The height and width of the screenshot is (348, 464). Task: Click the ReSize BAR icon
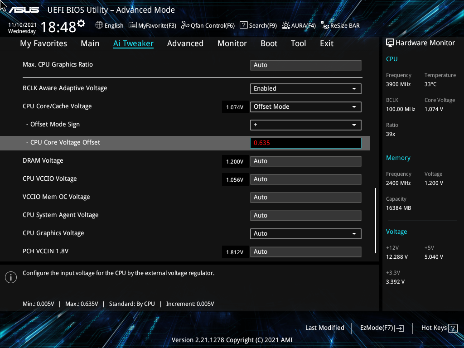[x=325, y=25]
